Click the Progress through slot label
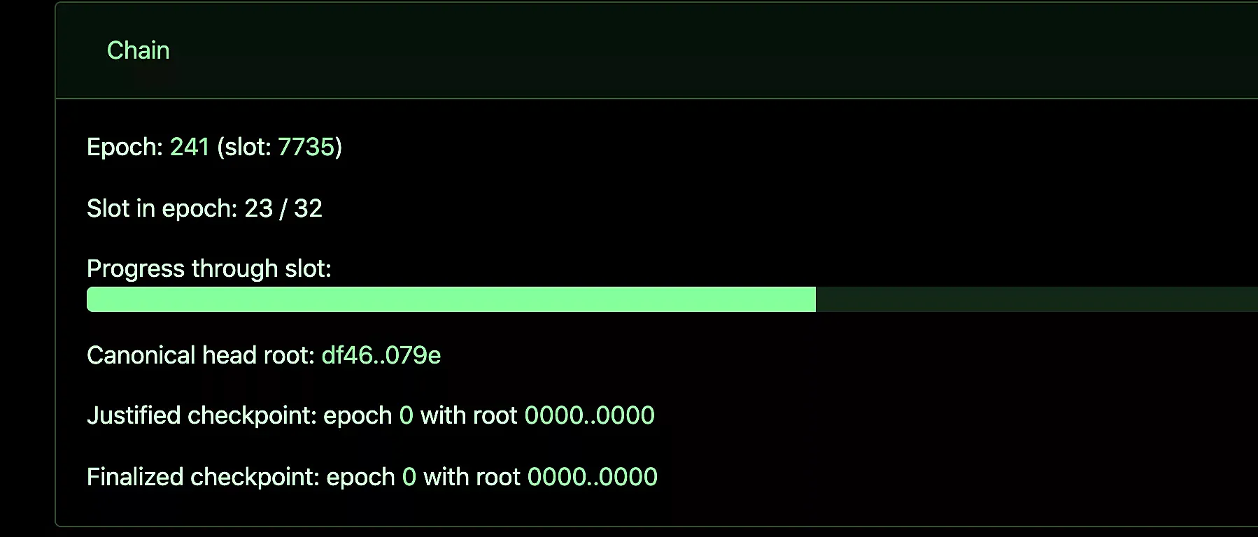 point(209,268)
